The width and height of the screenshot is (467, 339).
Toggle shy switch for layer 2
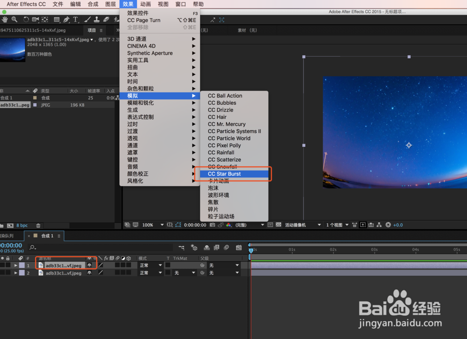(x=89, y=273)
